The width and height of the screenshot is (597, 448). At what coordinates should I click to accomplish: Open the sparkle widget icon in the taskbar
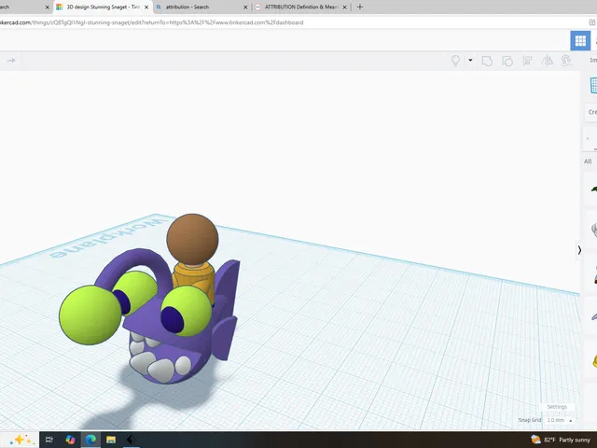(20, 440)
